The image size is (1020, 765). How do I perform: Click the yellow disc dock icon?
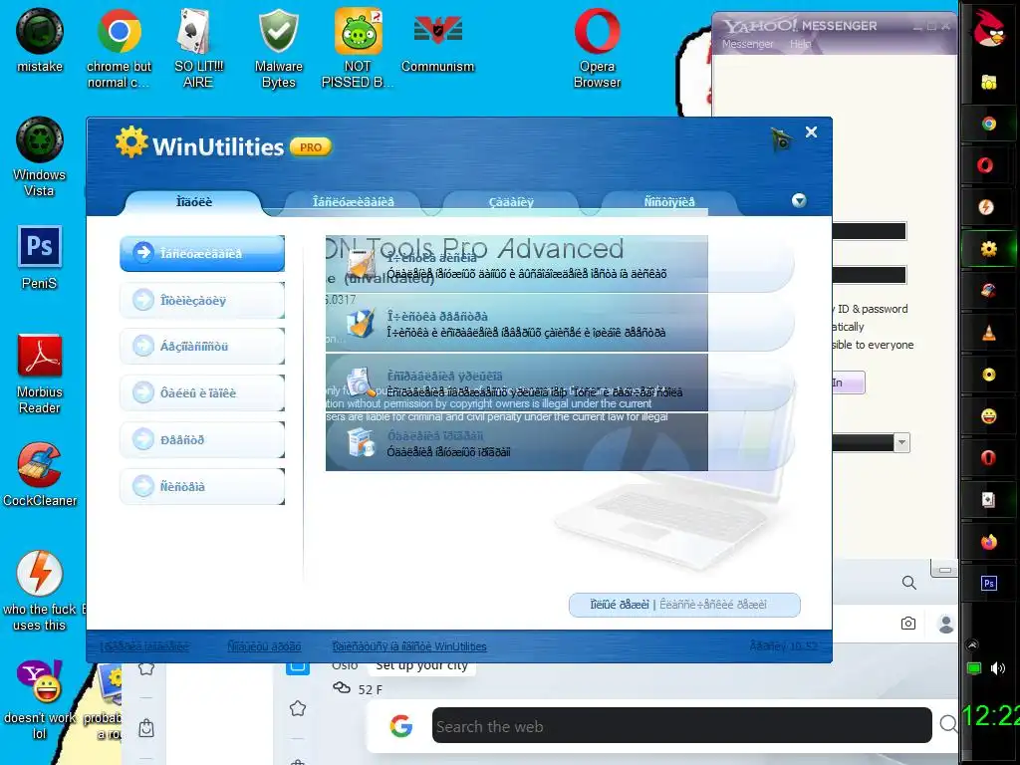point(989,375)
